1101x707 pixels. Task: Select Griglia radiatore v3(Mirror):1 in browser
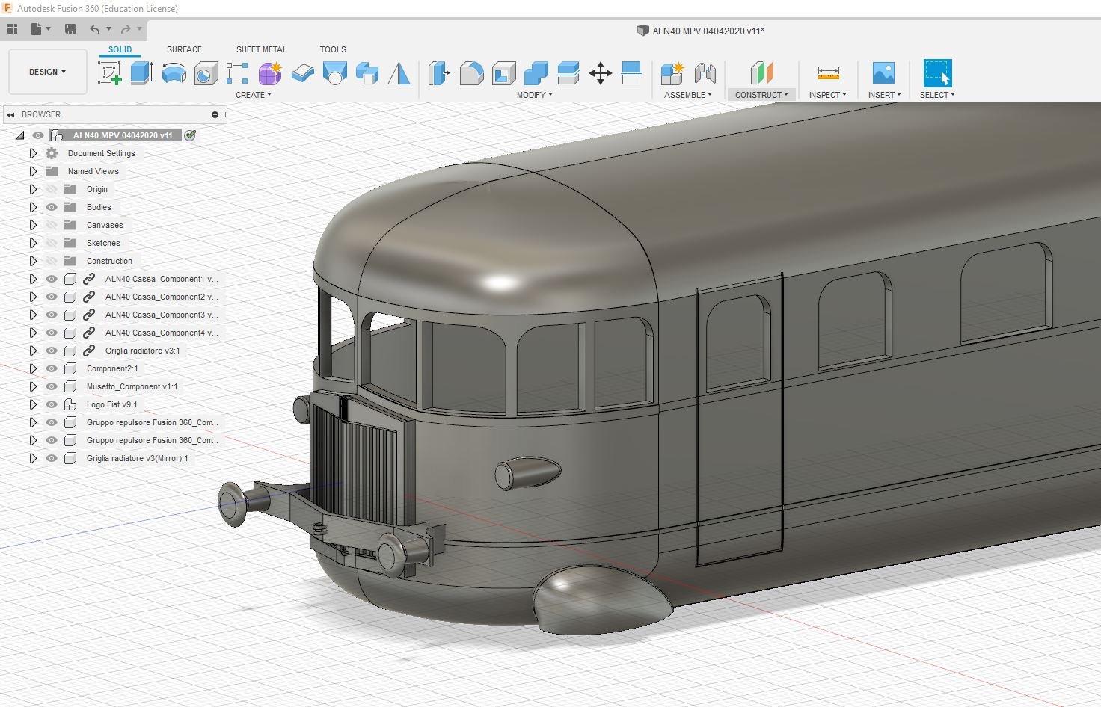coord(137,458)
